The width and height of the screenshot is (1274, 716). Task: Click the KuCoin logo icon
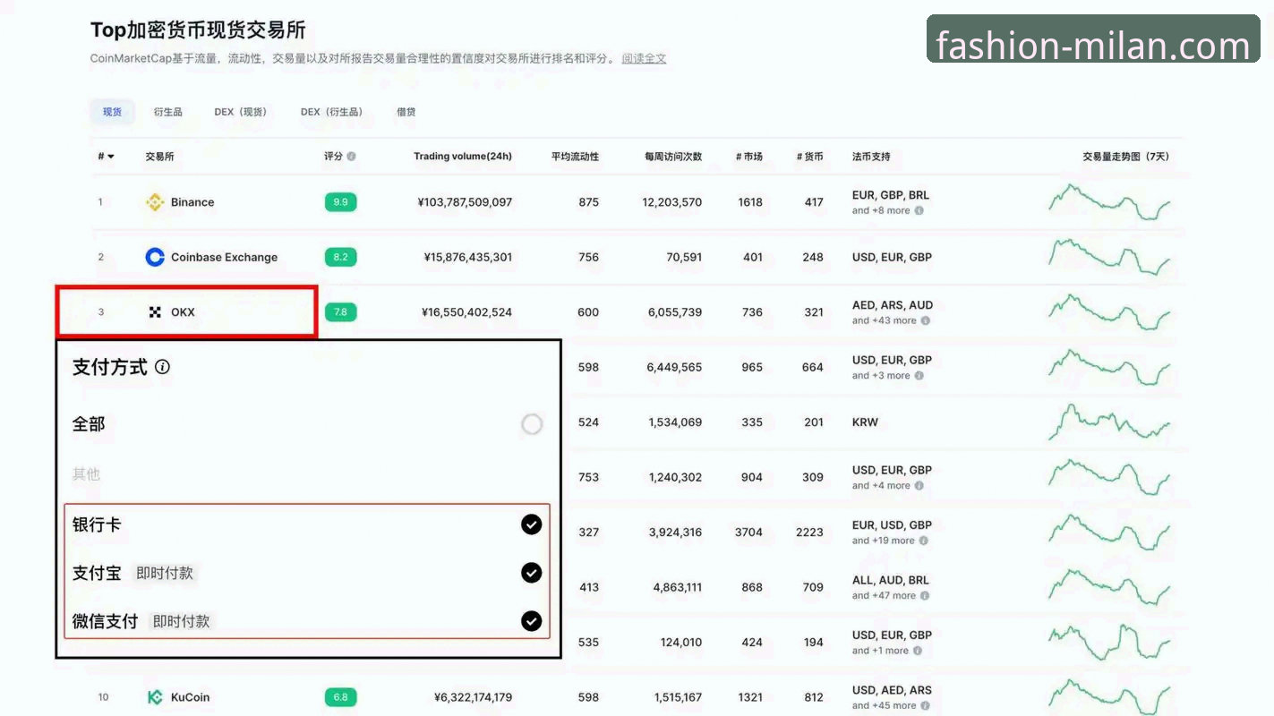pyautogui.click(x=155, y=697)
